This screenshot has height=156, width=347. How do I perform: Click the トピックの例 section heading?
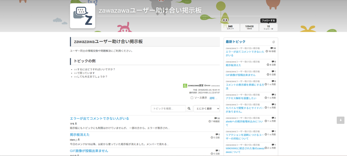click(x=85, y=61)
